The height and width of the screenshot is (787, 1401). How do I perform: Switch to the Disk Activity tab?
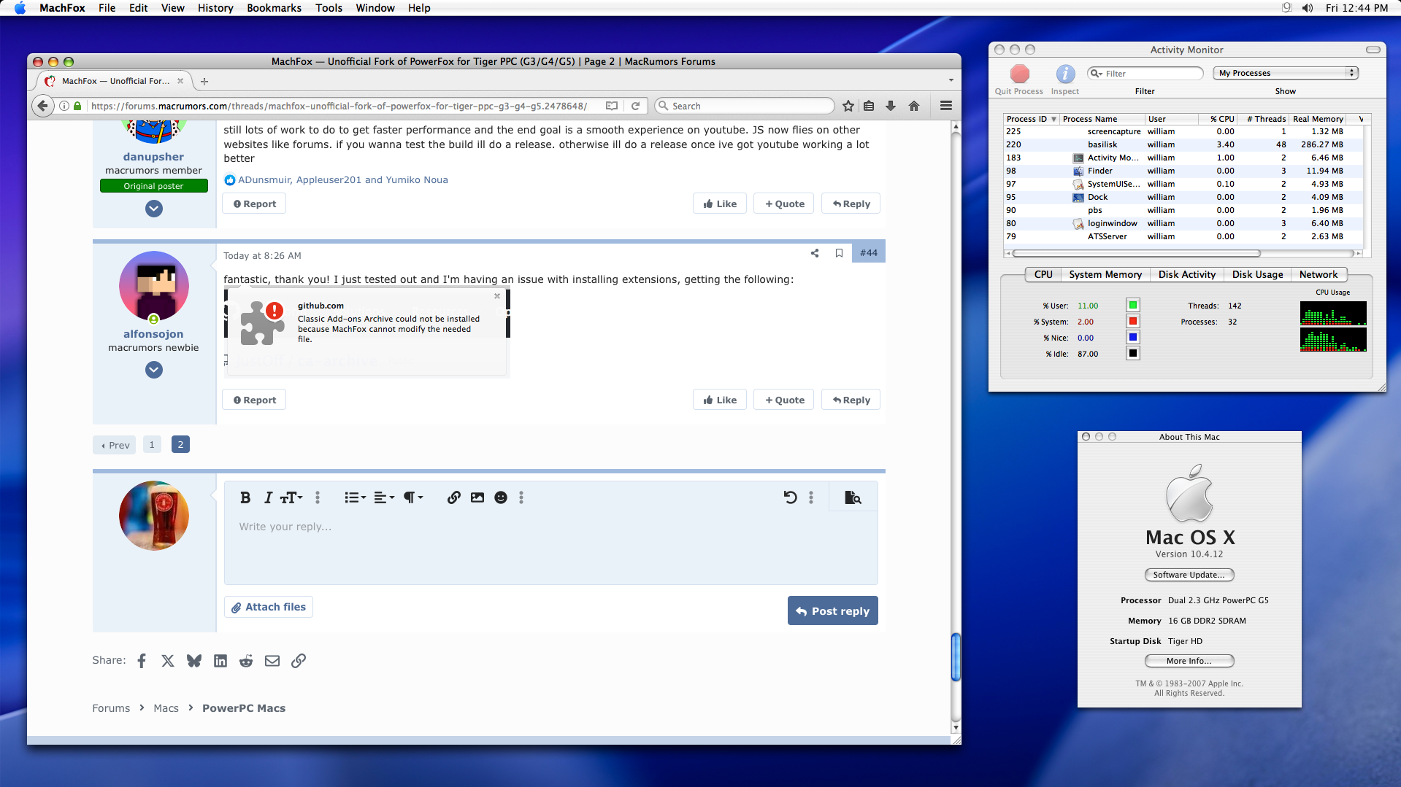[x=1187, y=274]
